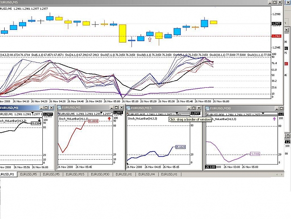Minimize the EURUSD,M1 sub-window
Viewport: 291px width, 219px height.
[x=41, y=107]
